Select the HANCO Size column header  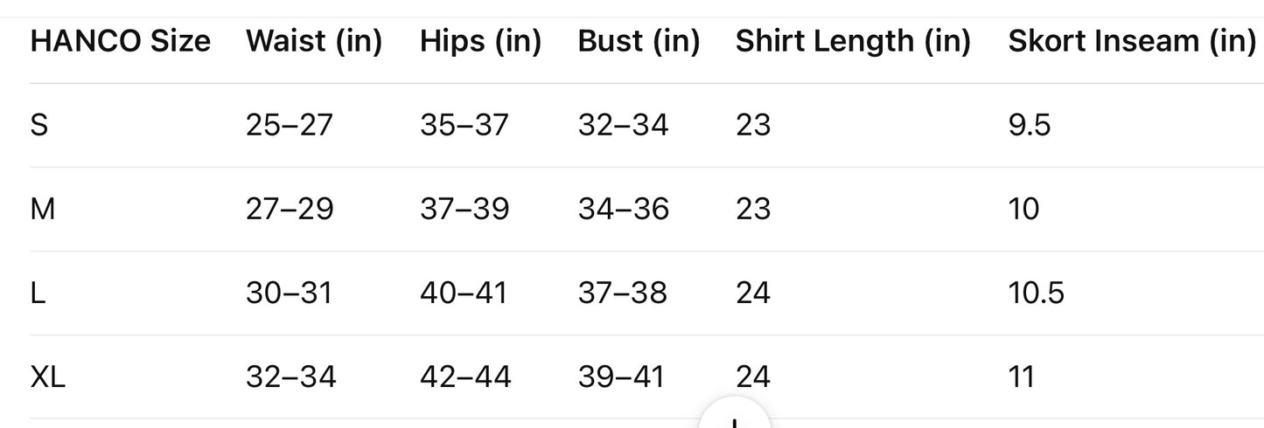[x=121, y=41]
